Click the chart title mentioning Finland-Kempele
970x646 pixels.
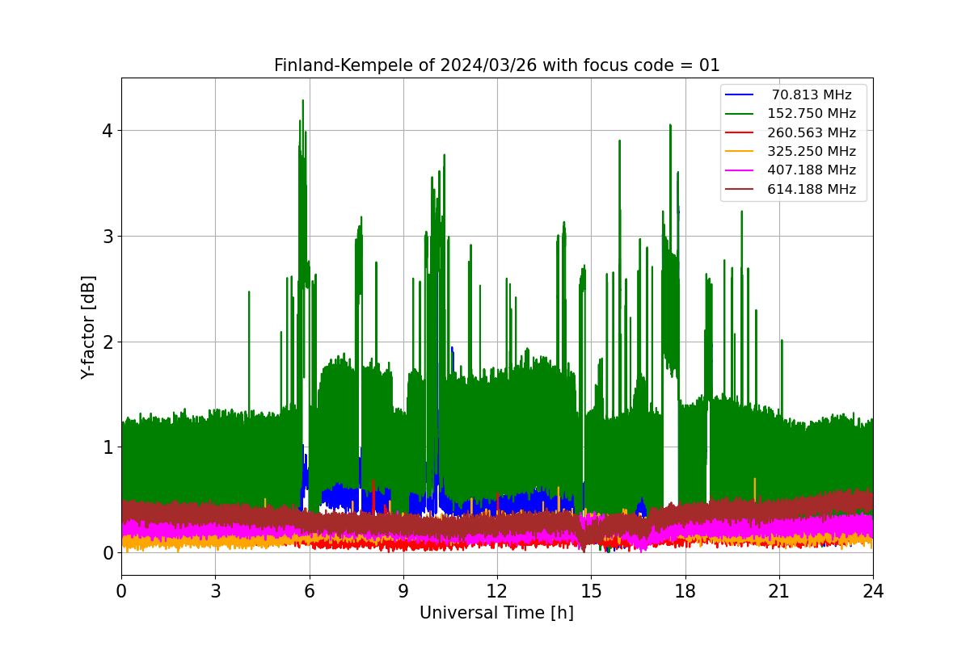(496, 65)
